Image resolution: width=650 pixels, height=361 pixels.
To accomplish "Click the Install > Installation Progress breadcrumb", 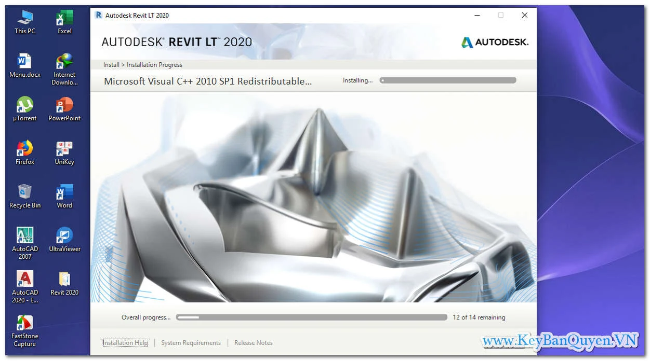I will (143, 65).
